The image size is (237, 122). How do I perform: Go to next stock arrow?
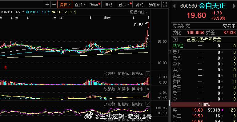coord(235,6)
